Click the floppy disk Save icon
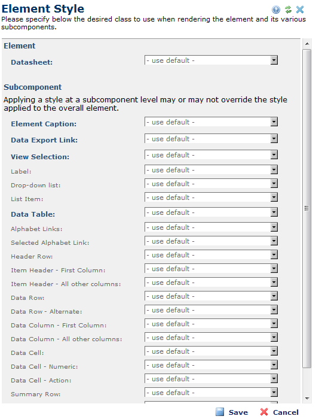The image size is (316, 419). coord(220,412)
